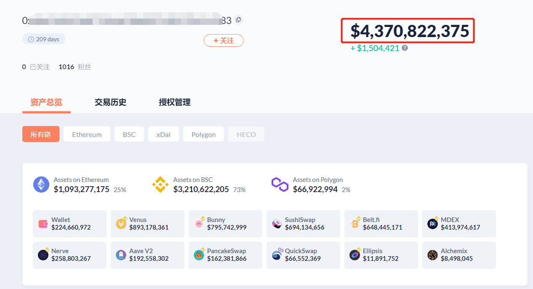Image resolution: width=533 pixels, height=289 pixels.
Task: Select the 所有链 filter toggle
Action: click(40, 134)
